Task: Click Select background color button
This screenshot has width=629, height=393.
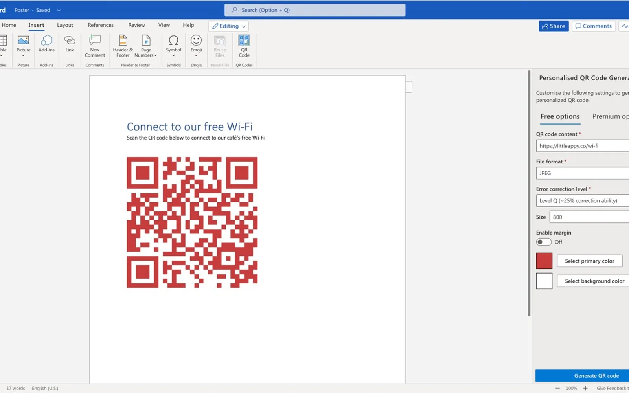Action: coord(593,281)
